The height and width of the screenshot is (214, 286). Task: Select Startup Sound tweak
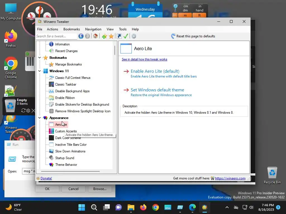pyautogui.click(x=65, y=158)
